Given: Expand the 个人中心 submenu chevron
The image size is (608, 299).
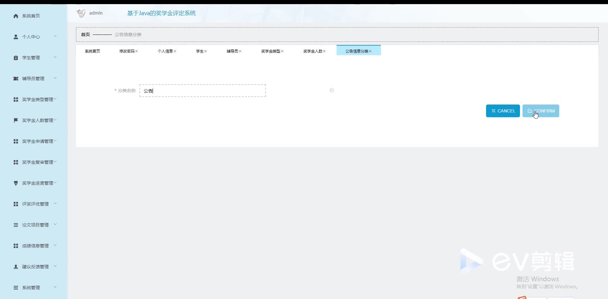Looking at the screenshot, I should point(55,36).
